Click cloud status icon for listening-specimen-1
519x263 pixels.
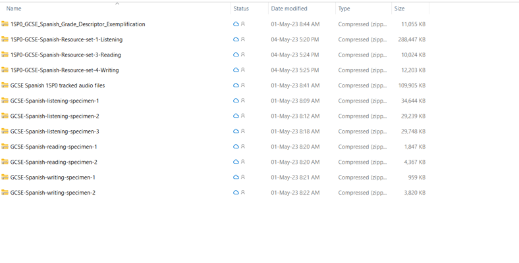pos(236,101)
